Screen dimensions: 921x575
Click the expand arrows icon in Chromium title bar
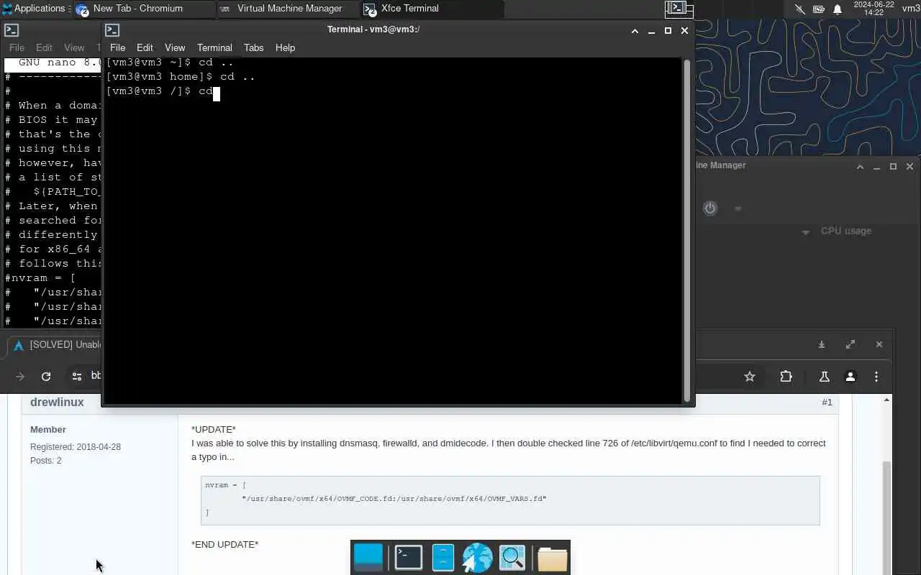pos(850,345)
